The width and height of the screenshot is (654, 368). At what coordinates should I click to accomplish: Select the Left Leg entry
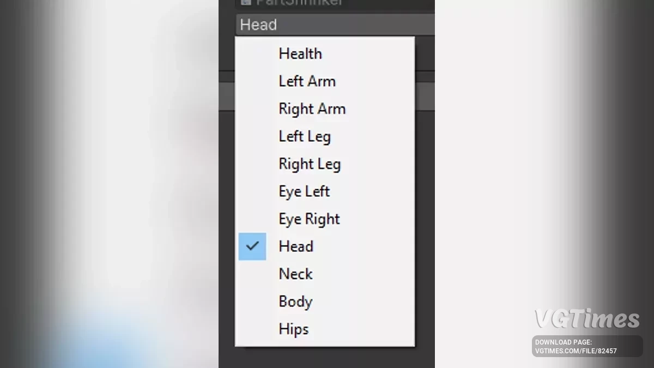coord(305,136)
